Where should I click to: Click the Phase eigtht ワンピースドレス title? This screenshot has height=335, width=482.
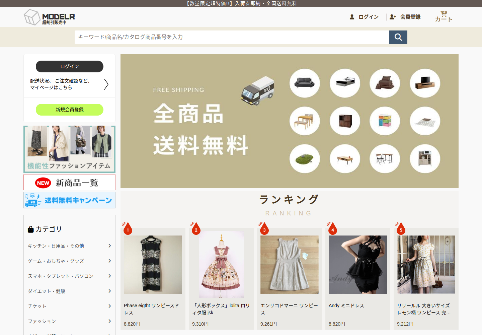click(x=152, y=309)
